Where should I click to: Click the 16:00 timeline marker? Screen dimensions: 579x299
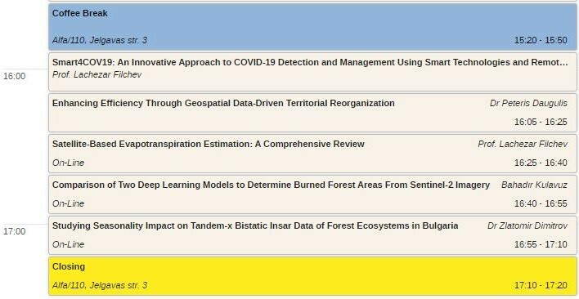pos(15,76)
